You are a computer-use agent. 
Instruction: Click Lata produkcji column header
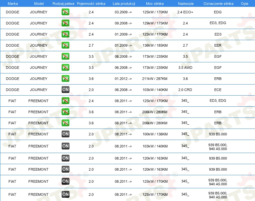[124, 4]
